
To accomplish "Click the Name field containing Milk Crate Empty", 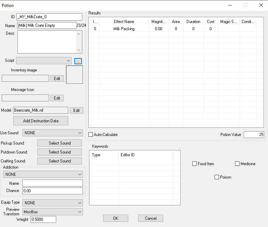I will click(x=47, y=25).
